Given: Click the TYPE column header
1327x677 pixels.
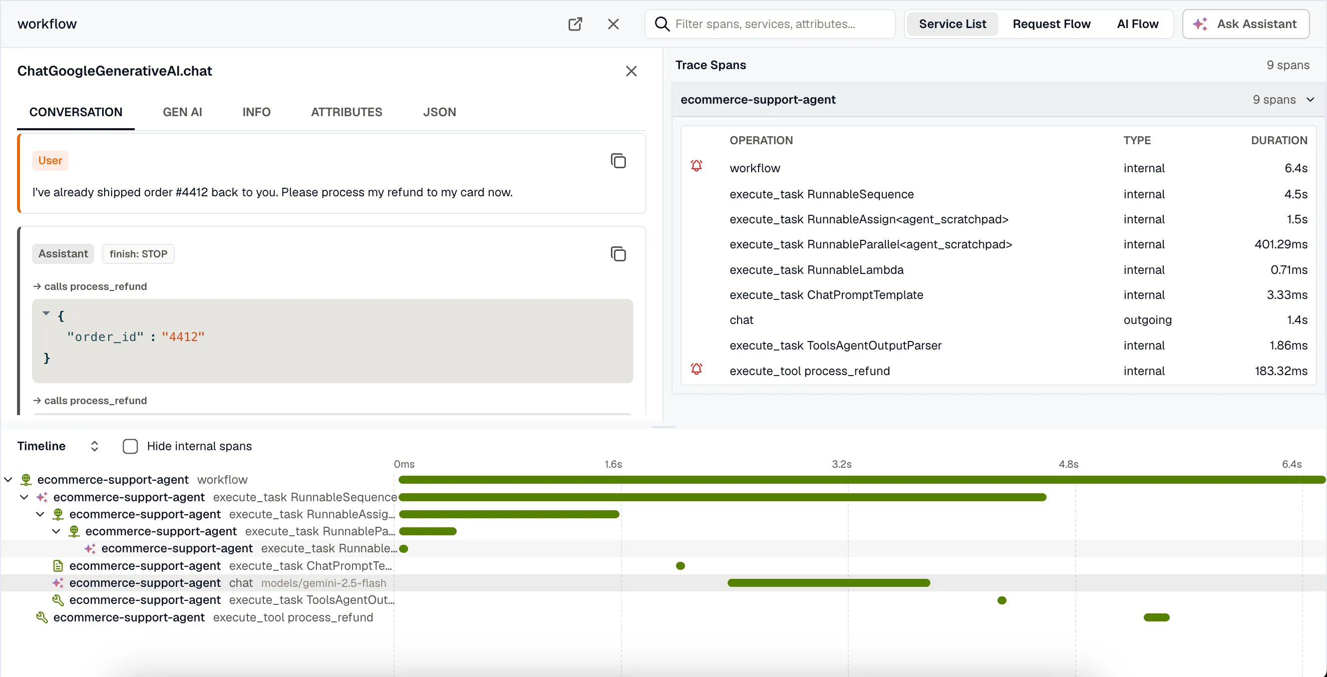Looking at the screenshot, I should tap(1137, 140).
